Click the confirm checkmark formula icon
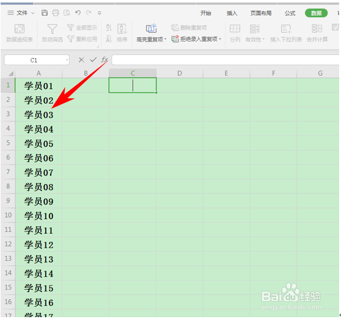341x319 pixels. pyautogui.click(x=94, y=60)
